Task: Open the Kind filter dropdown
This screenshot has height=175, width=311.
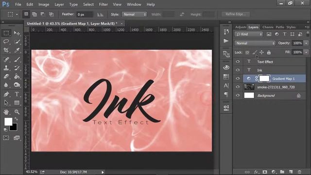Action: pyautogui.click(x=249, y=34)
